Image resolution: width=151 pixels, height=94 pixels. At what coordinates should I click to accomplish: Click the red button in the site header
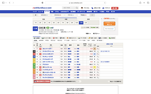click(115, 8)
